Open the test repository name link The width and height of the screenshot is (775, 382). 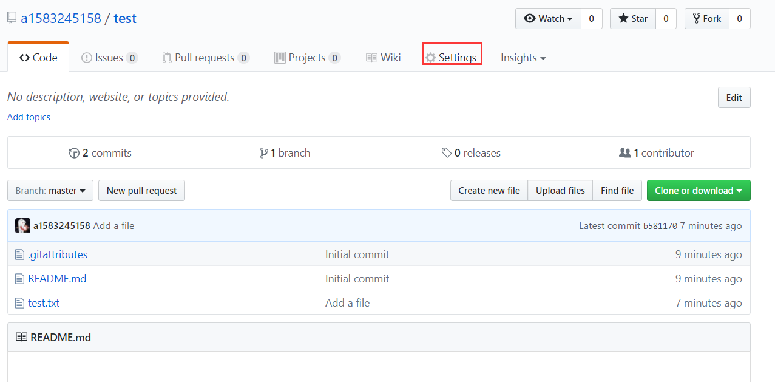click(125, 18)
